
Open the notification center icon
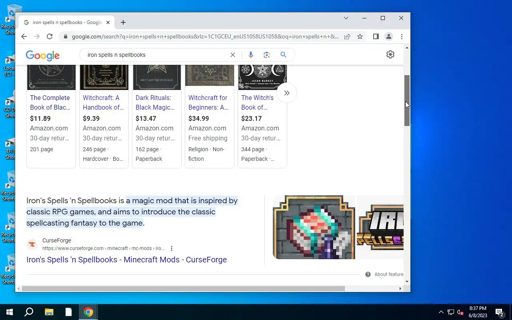tap(499, 312)
